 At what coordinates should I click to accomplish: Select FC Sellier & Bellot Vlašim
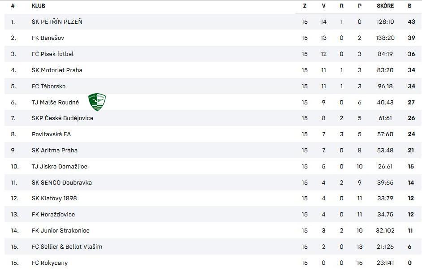[x=67, y=247]
